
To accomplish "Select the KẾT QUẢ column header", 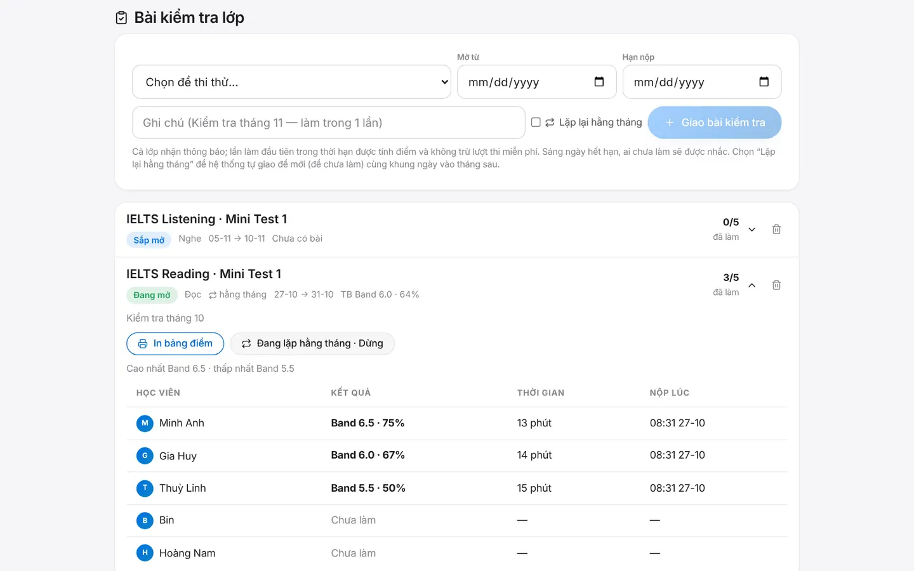I will [x=351, y=393].
